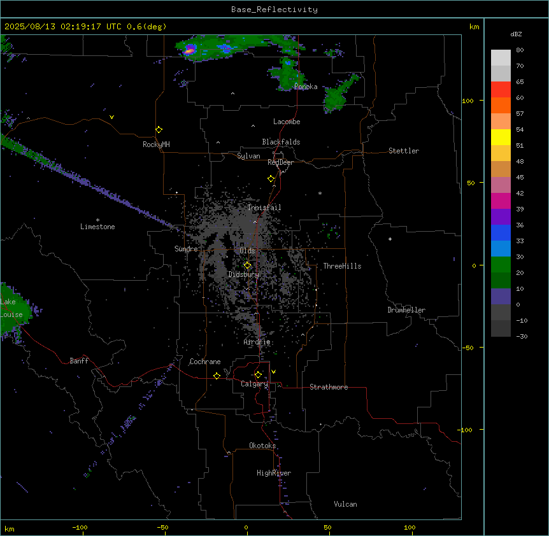
Task: Click the Olds label
Action: click(247, 251)
